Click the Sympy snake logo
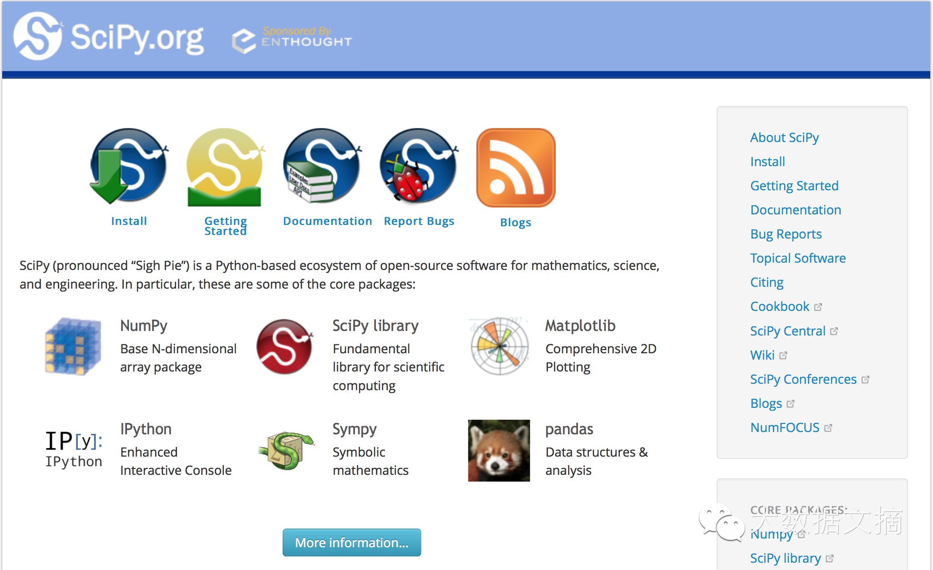This screenshot has height=570, width=933. [287, 450]
